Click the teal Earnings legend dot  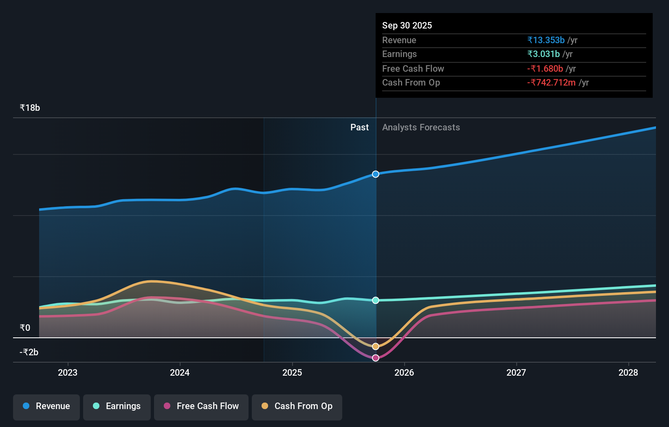[96, 406]
